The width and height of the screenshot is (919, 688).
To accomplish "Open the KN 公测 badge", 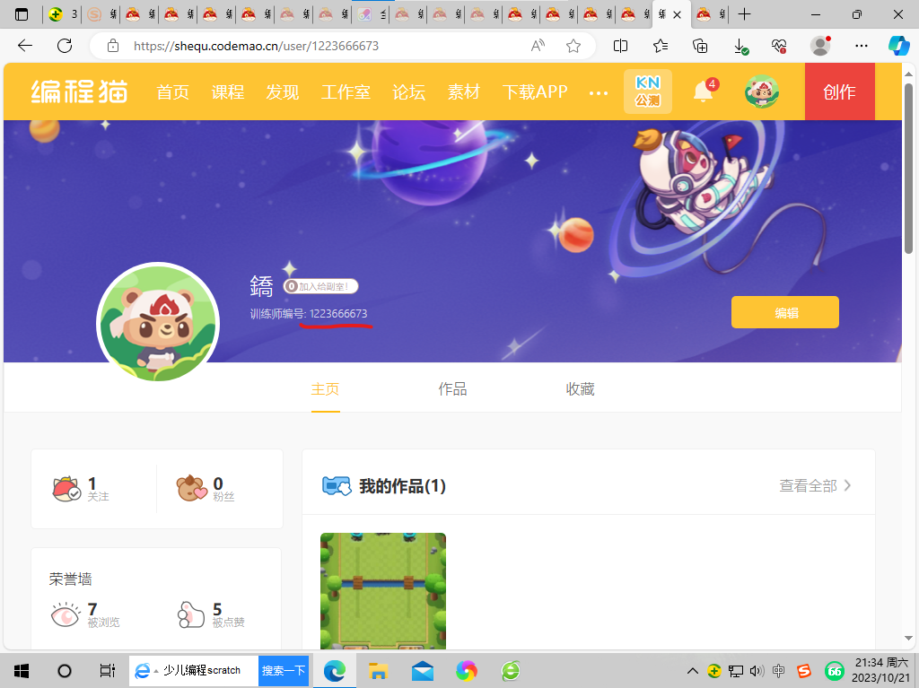I will click(x=648, y=91).
